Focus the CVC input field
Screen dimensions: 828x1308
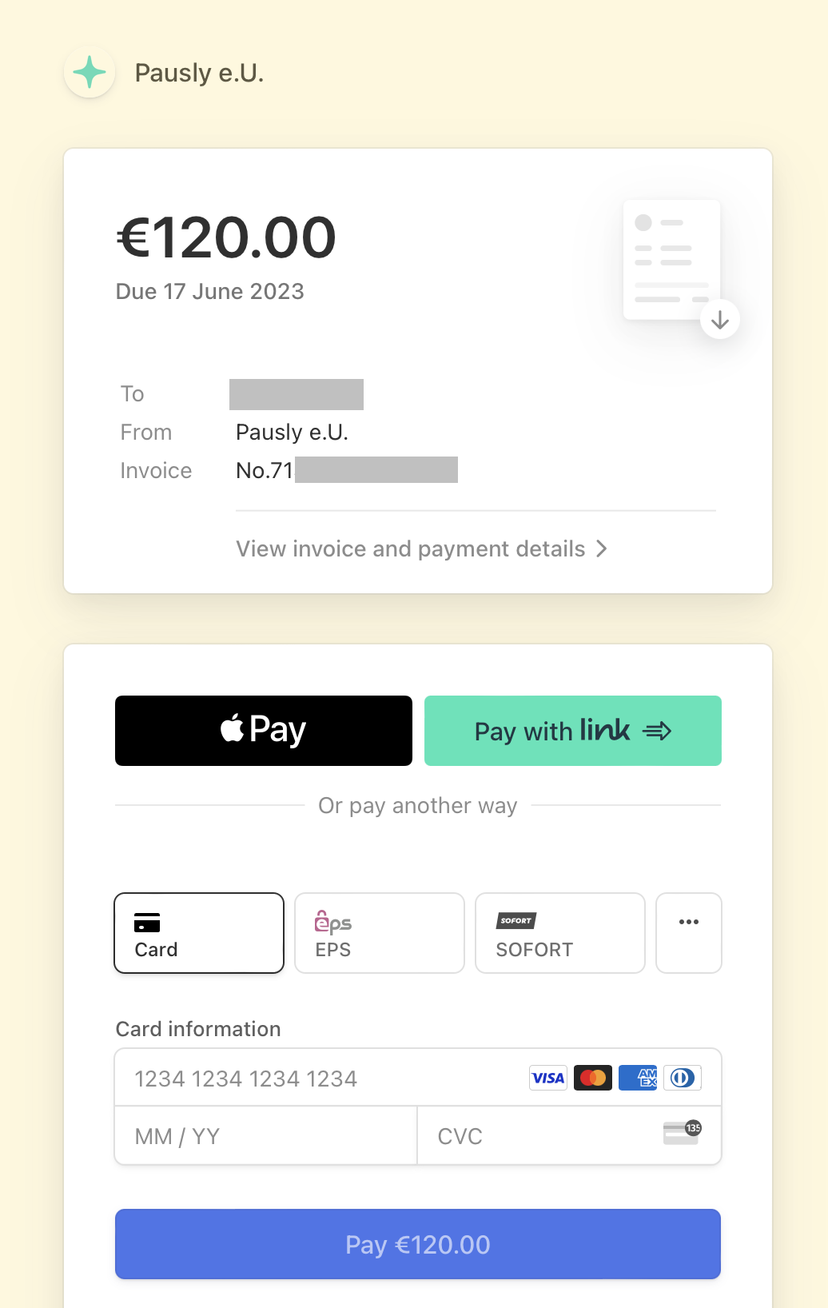coord(535,1136)
